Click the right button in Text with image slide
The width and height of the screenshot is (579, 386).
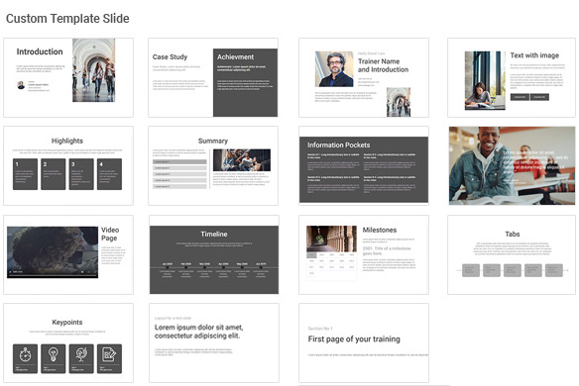pos(539,97)
